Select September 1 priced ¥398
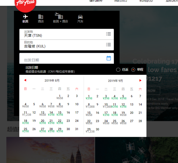The height and width of the screenshot is (163, 178). click(89, 97)
